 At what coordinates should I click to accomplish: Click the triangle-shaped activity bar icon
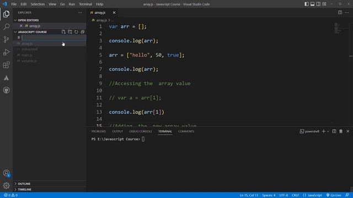(6, 78)
